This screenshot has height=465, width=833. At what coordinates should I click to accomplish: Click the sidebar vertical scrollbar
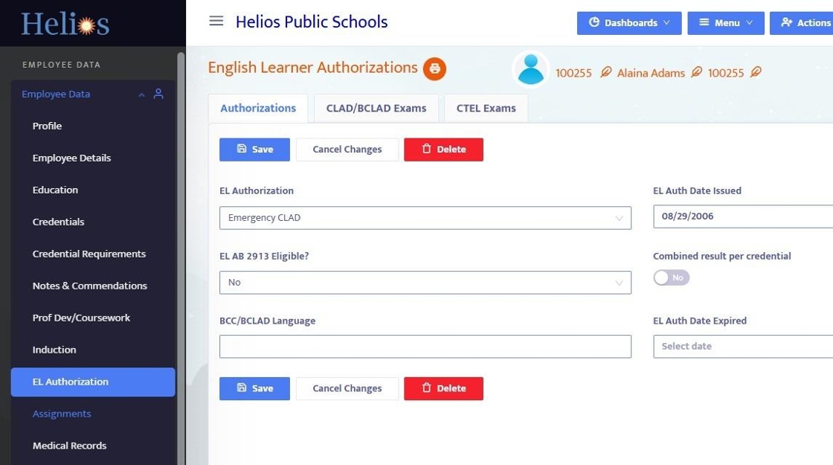click(181, 257)
